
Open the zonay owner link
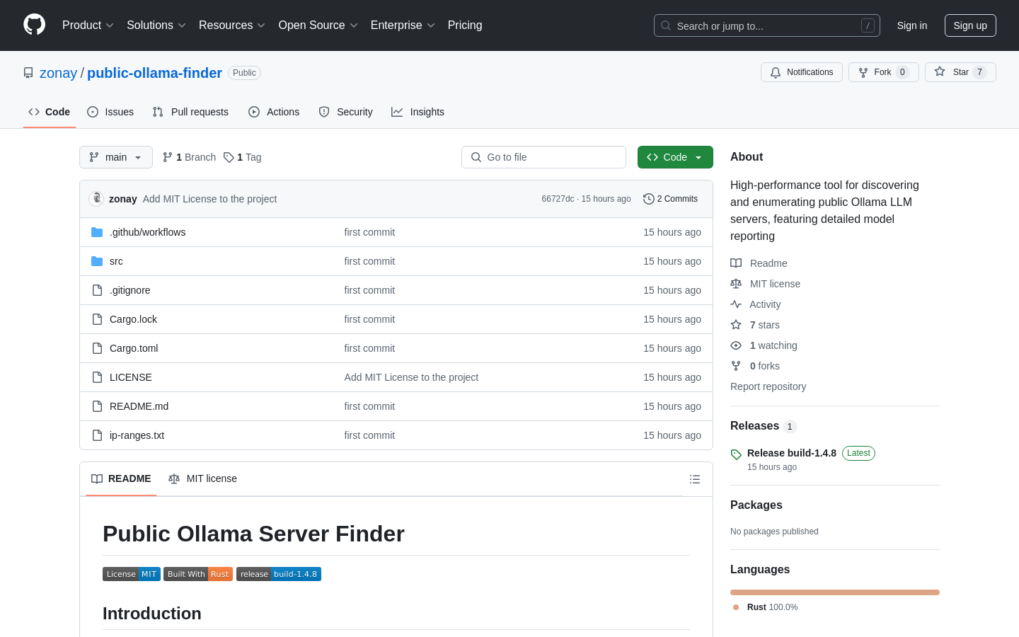58,73
